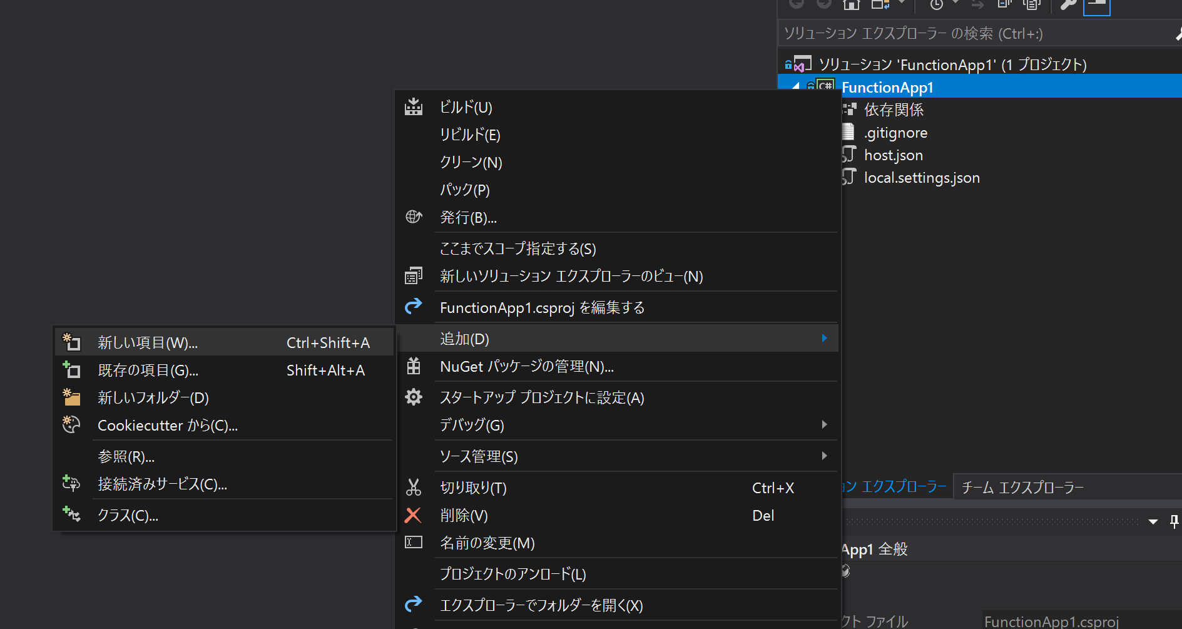Select the gear icon for スタートアップ プロジェクトに設定
Image resolution: width=1182 pixels, height=629 pixels.
pyautogui.click(x=414, y=397)
